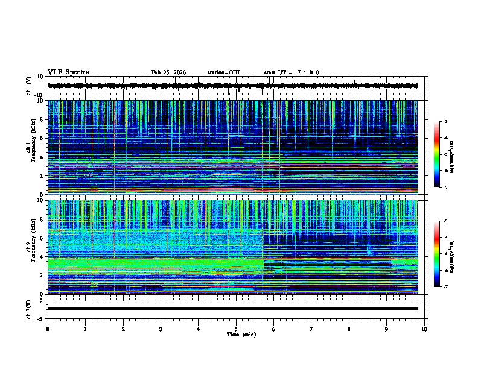The height and width of the screenshot is (369, 478).
Task: Click the 0 tick on the Time axis
Action: [48, 329]
